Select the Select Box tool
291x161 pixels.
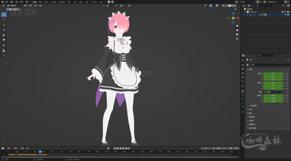pyautogui.click(x=4, y=14)
